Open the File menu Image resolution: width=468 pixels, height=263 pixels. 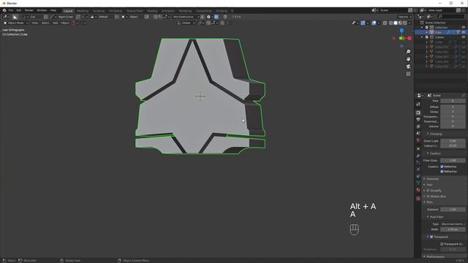pos(11,10)
